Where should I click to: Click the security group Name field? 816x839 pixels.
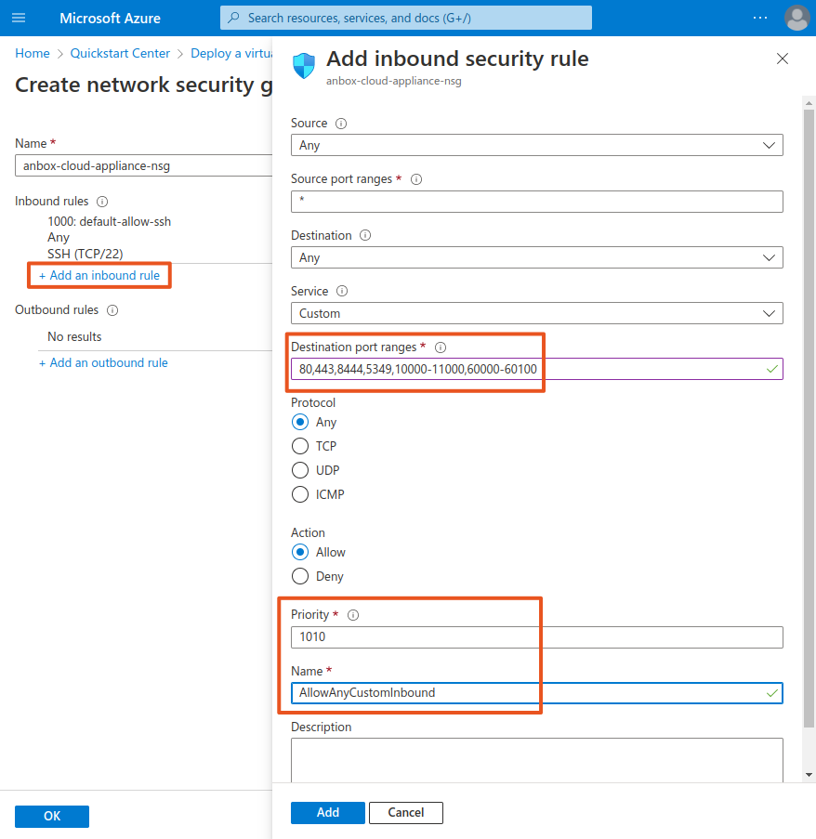[x=143, y=165]
